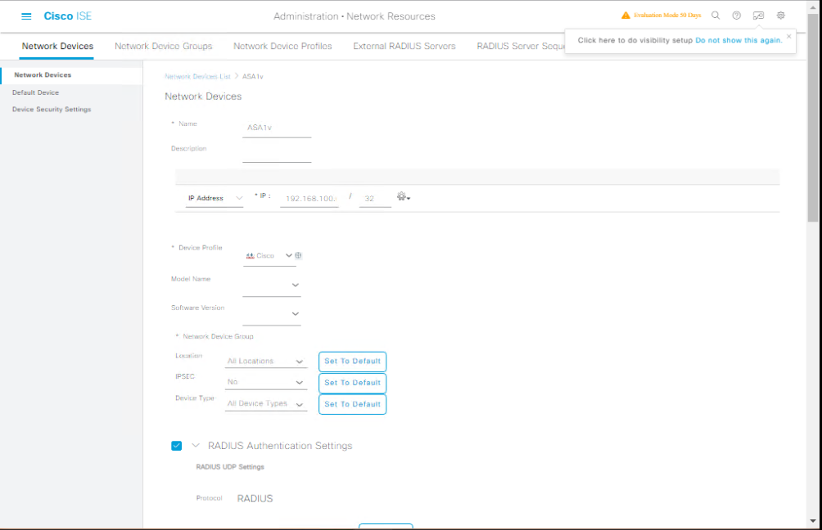Click Set To Default for Device Type

tap(352, 404)
